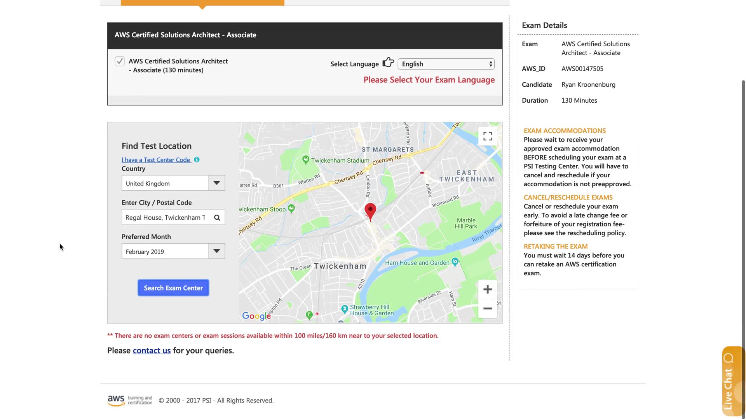The height and width of the screenshot is (420, 746).
Task: Click the search magnifier icon in postal field
Action: (217, 217)
